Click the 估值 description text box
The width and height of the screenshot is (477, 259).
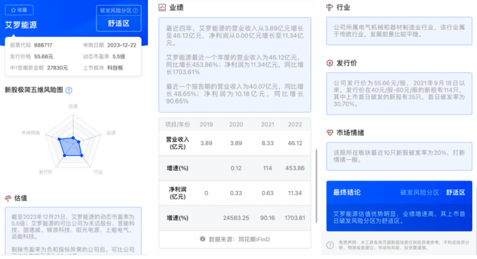pyautogui.click(x=73, y=231)
